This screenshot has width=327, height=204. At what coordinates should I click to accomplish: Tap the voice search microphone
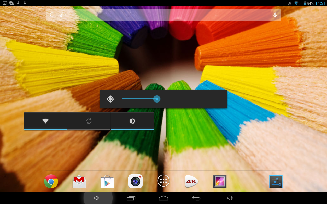(275, 15)
